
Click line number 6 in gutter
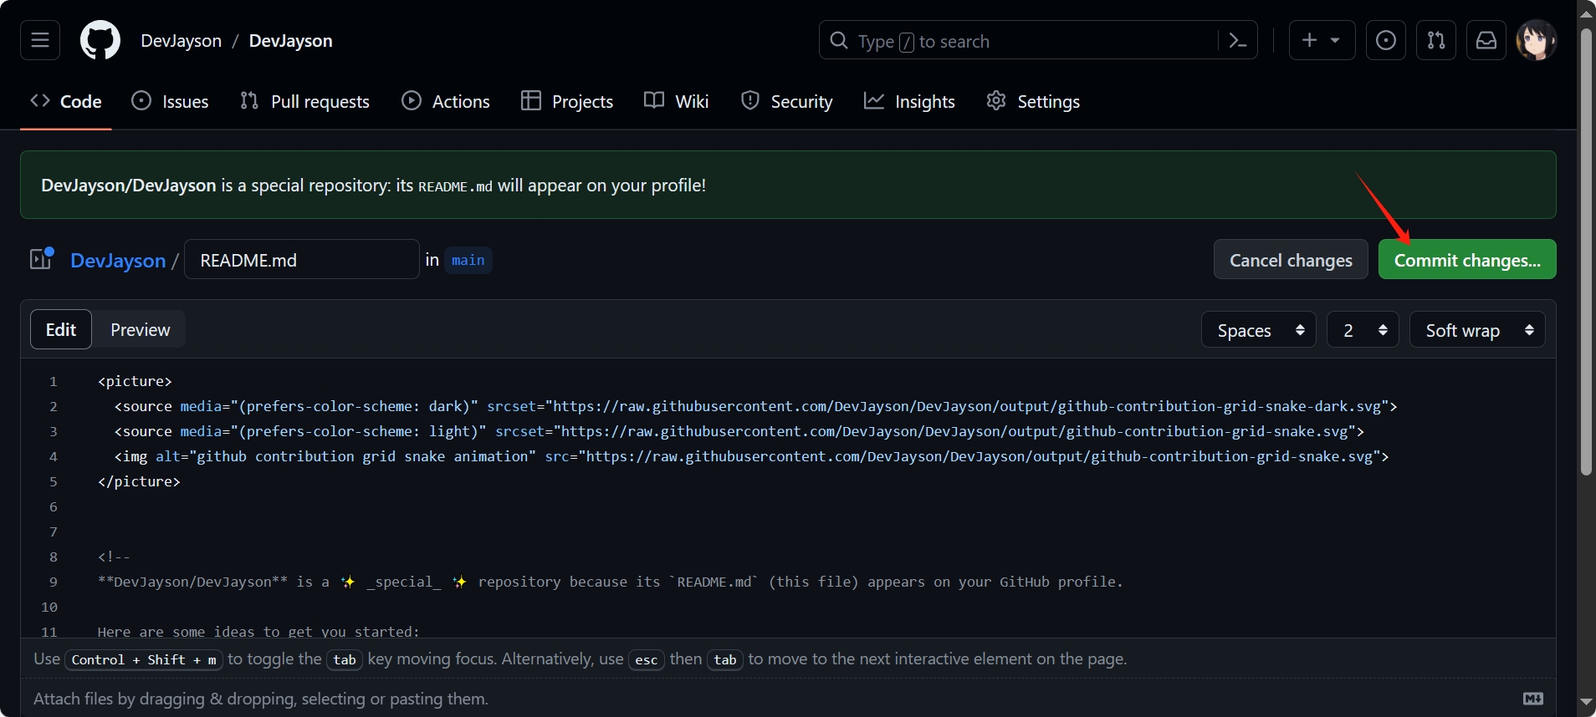[54, 506]
